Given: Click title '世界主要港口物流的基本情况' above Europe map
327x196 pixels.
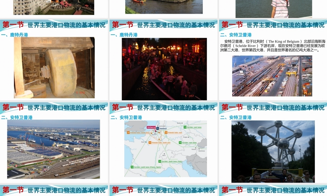Looking at the screenshot, I should tap(176, 108).
